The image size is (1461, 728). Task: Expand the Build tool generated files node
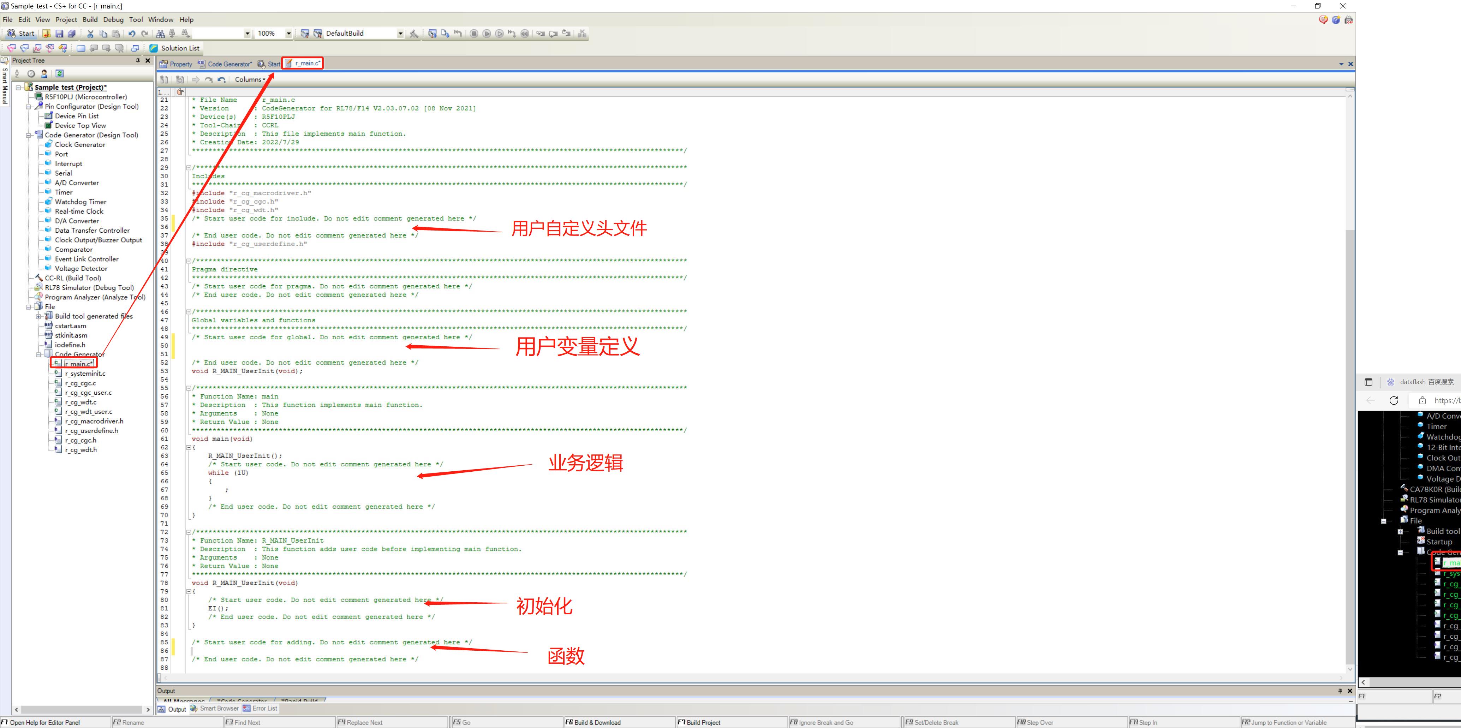[x=38, y=316]
